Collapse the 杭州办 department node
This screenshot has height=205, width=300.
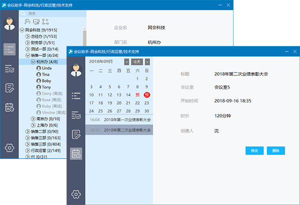point(33,61)
